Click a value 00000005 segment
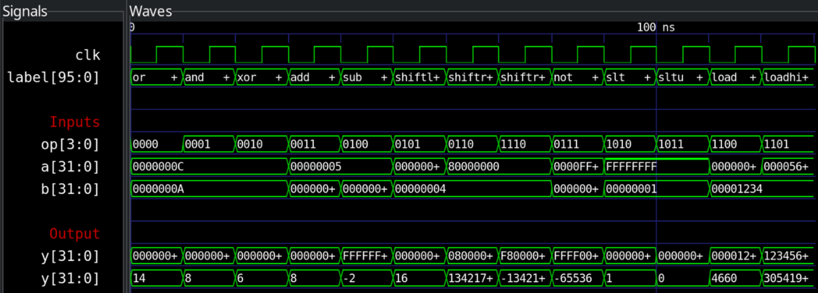This screenshot has width=818, height=293. 340,167
